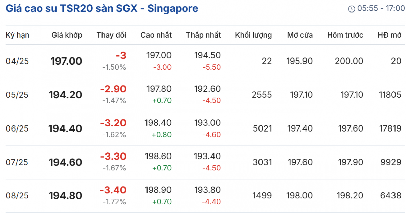Click the clock icon beside the time

[x=352, y=9]
